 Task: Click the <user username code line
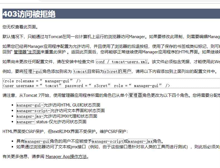click(86, 86)
